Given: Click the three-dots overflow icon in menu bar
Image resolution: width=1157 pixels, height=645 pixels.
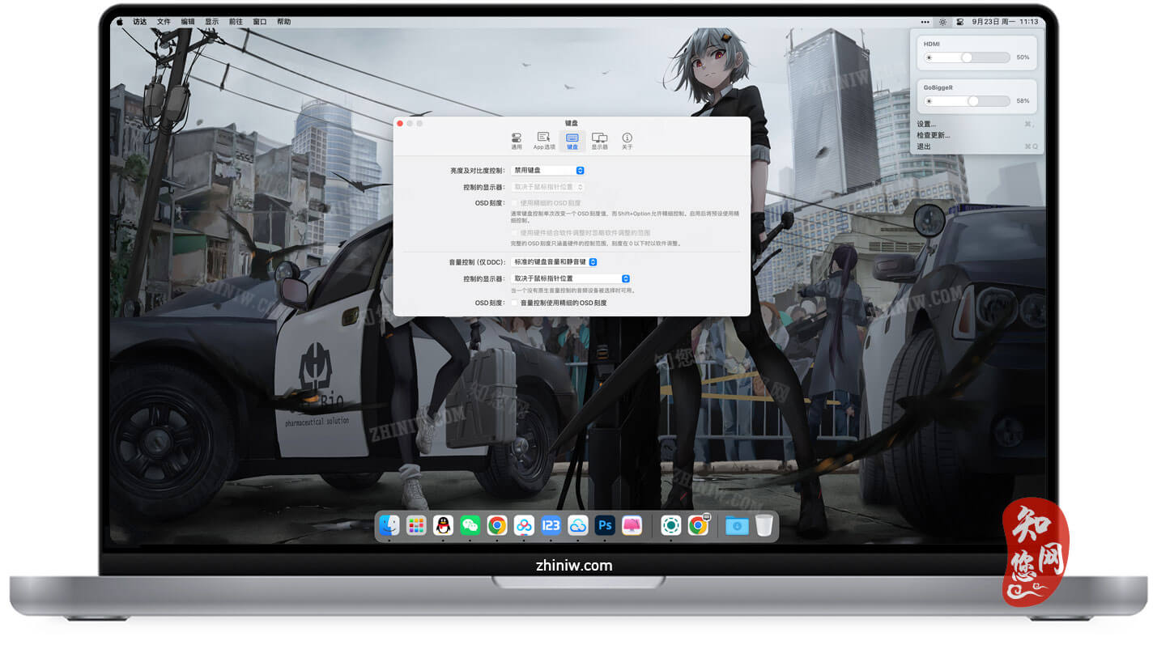Looking at the screenshot, I should point(925,22).
